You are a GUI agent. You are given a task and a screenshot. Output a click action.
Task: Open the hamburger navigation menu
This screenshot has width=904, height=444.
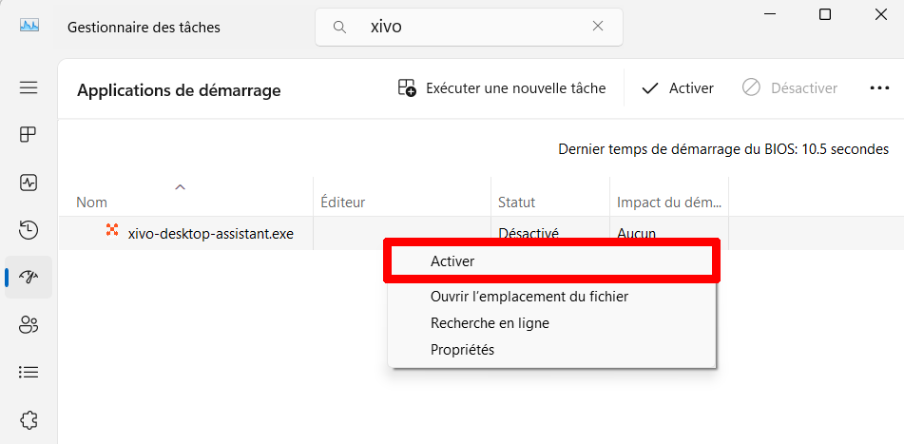[29, 87]
